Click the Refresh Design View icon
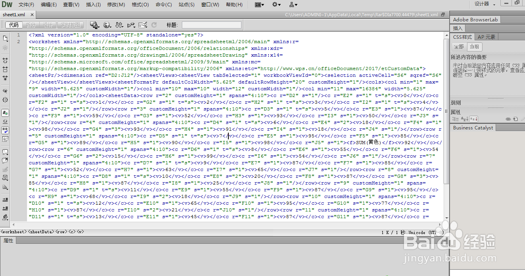 (x=154, y=25)
